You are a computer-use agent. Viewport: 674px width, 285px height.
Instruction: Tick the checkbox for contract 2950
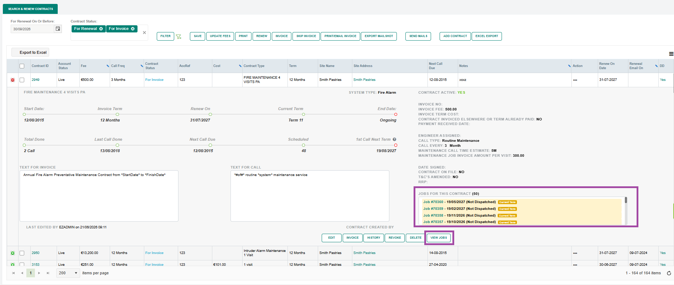(x=22, y=253)
